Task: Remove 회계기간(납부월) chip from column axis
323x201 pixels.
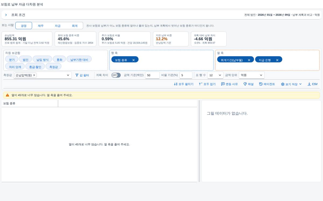Action: click(x=249, y=60)
